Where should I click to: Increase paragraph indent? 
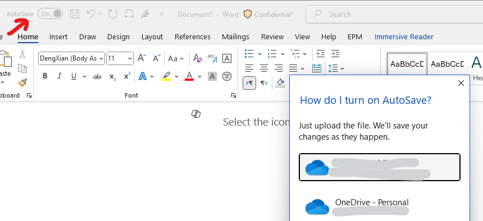point(335,53)
